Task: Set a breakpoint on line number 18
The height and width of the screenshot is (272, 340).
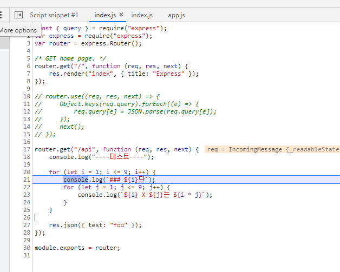Action: (x=27, y=157)
